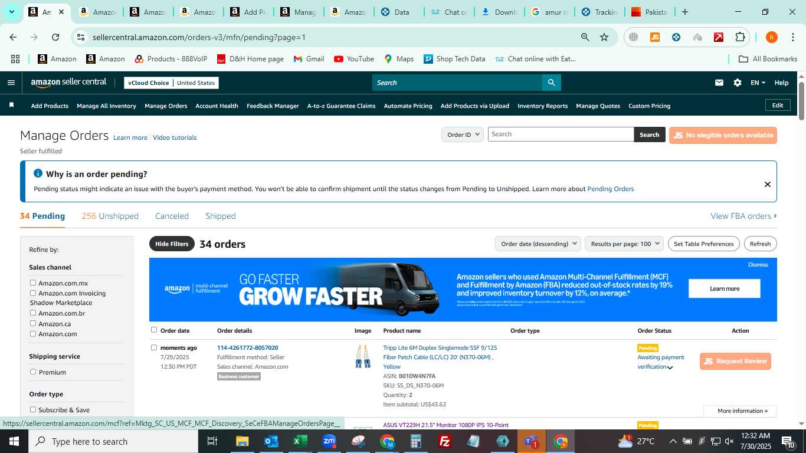Bookmark this page with the star icon

click(x=604, y=37)
